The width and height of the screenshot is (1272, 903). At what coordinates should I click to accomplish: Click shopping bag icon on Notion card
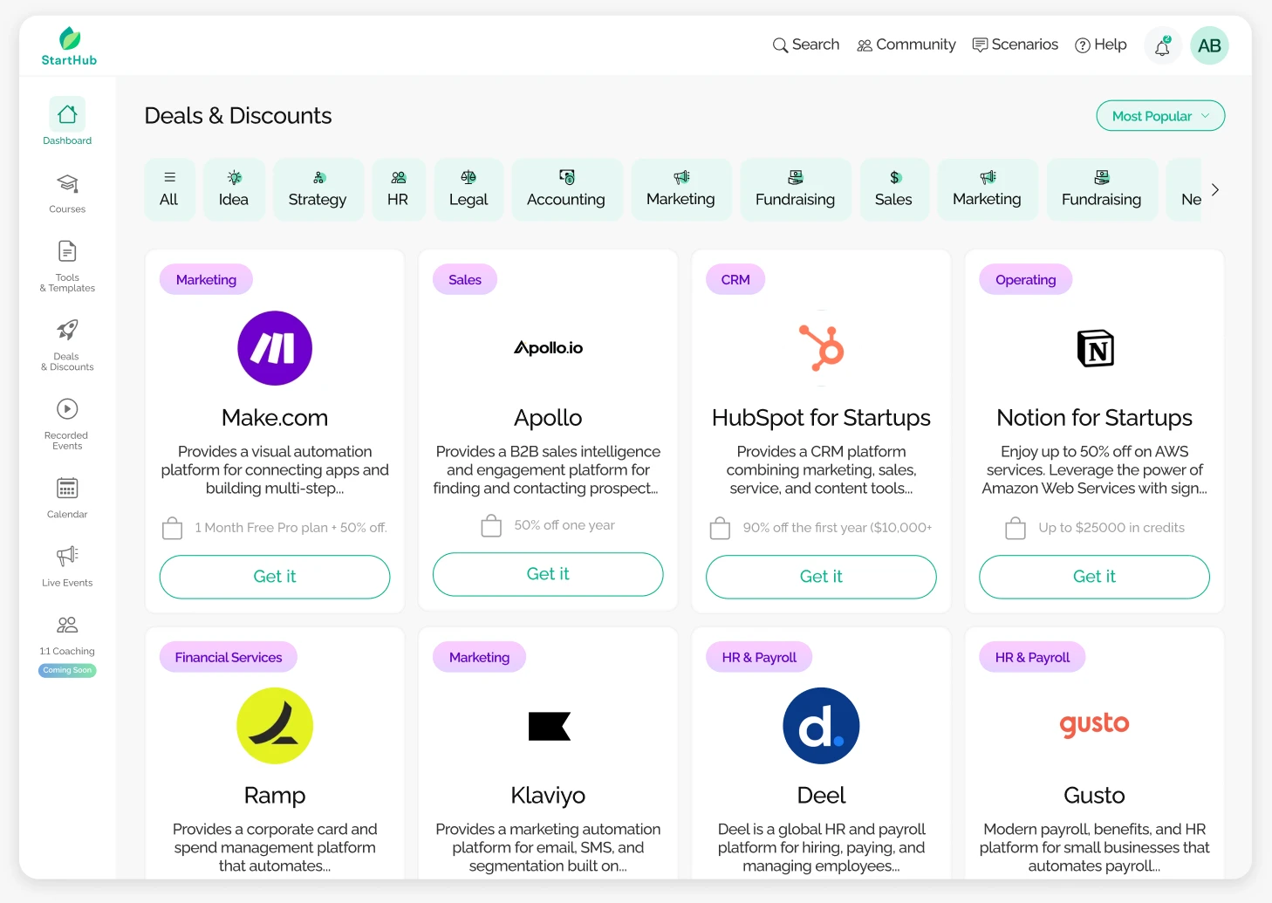click(x=1016, y=528)
